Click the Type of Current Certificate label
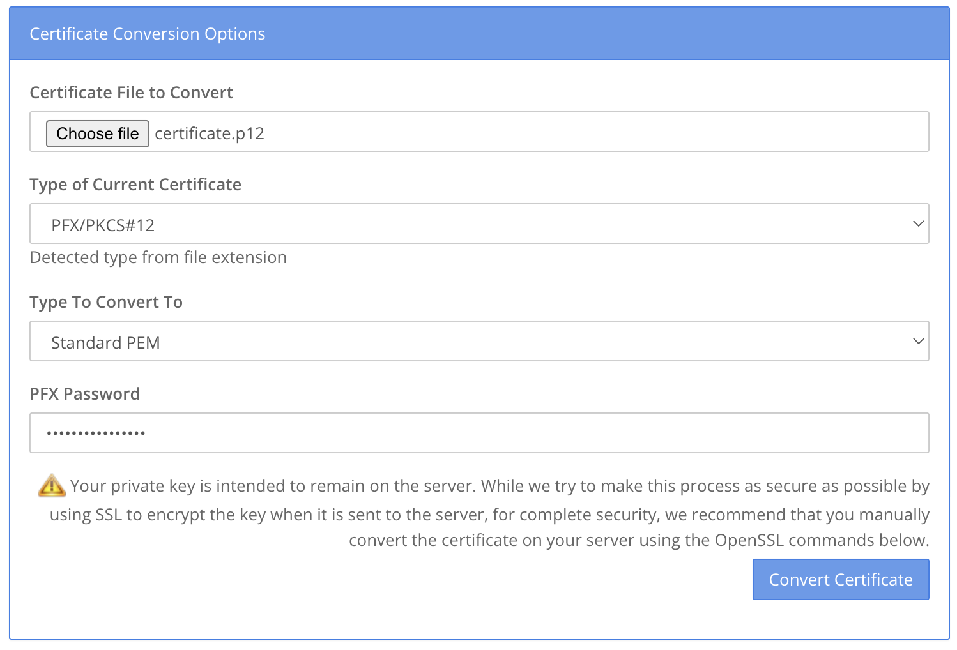The image size is (957, 650). coord(135,185)
